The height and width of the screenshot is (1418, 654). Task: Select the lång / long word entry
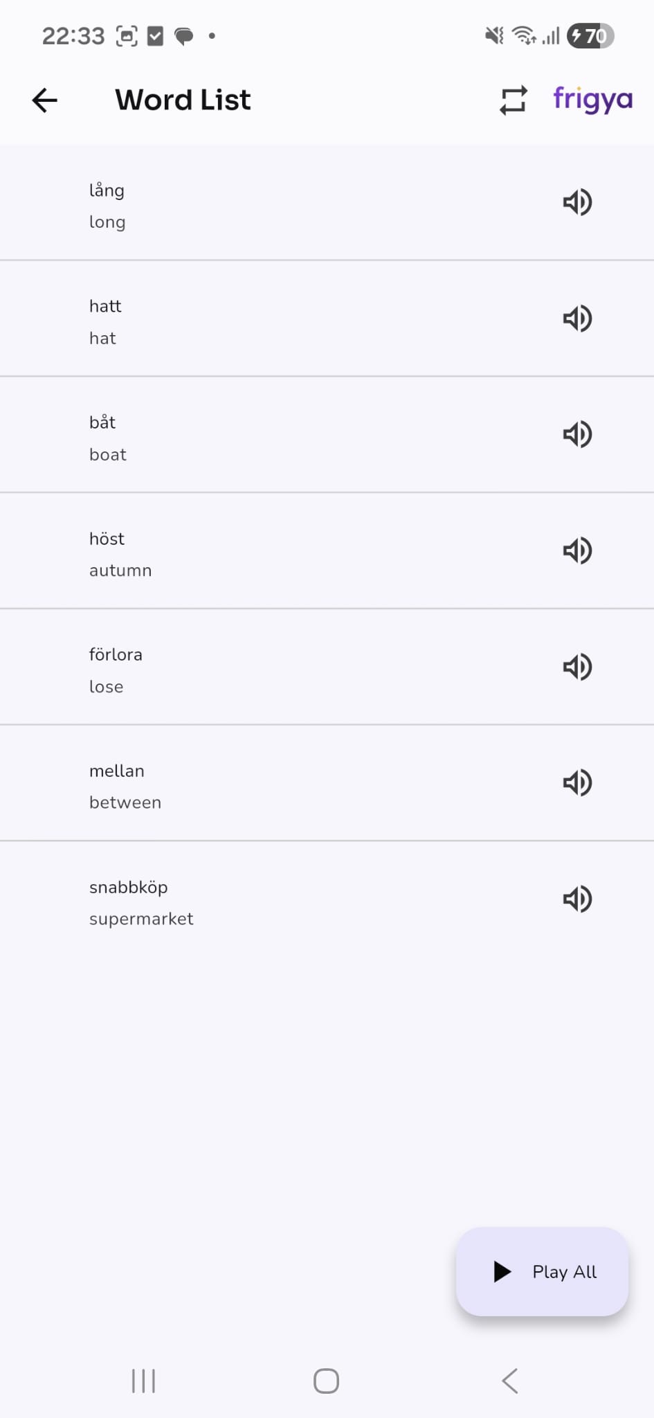[x=327, y=203]
